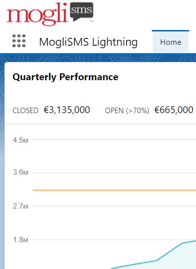The height and width of the screenshot is (269, 196).
Task: Click the closed amount €3,135,000
Action: coord(67,110)
